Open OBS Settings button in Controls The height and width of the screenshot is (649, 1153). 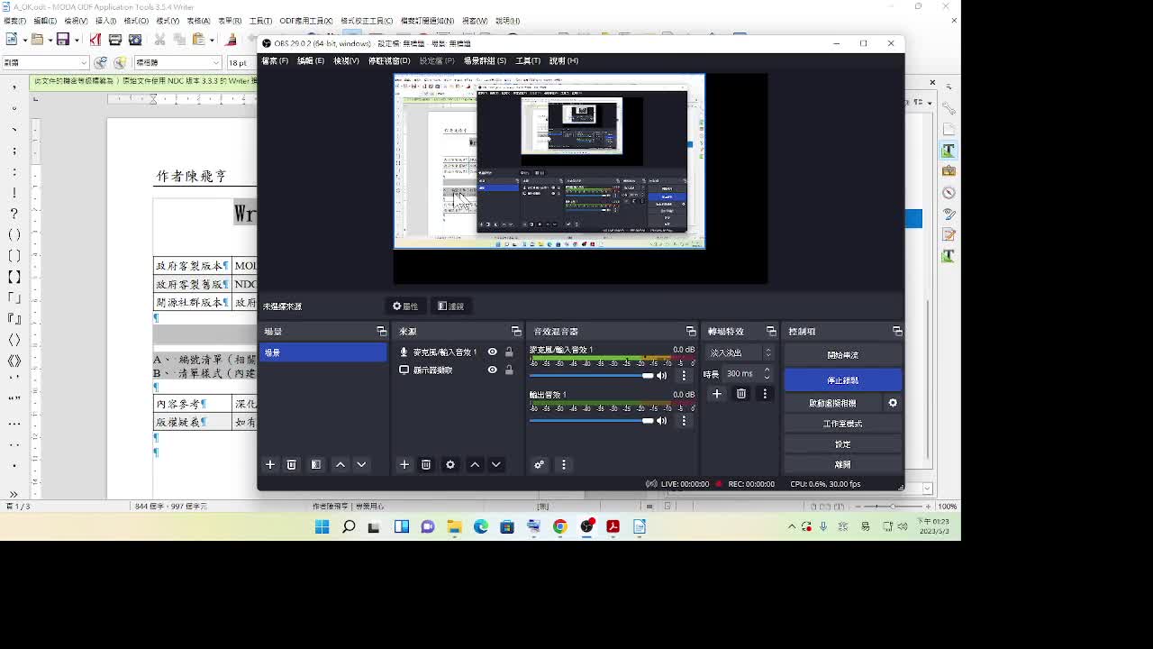[x=842, y=444]
